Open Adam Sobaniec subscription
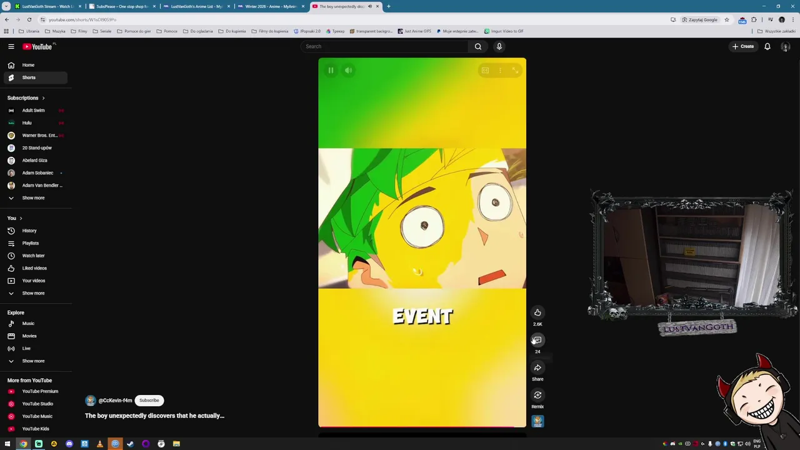Image resolution: width=800 pixels, height=450 pixels. [x=34, y=173]
